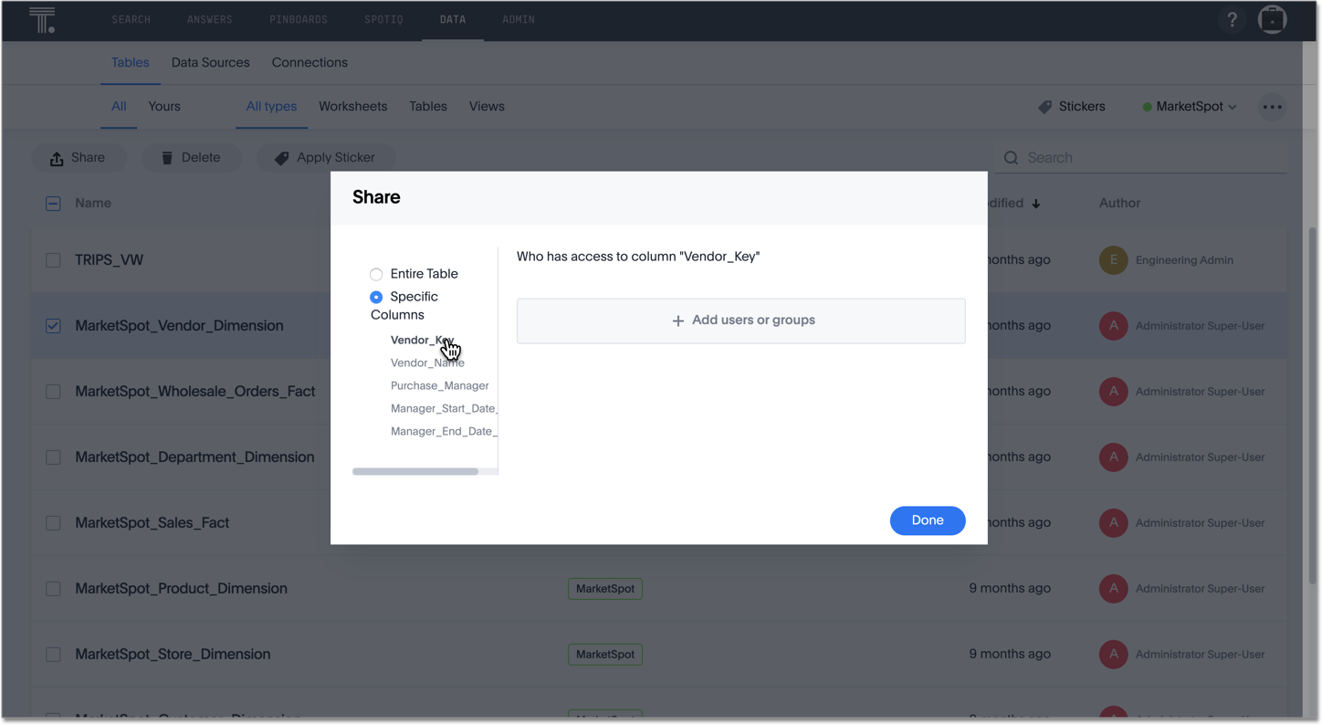Uncheck the MarketSpot_Vendor_Dimension checkbox
1322x725 pixels.
pos(53,325)
